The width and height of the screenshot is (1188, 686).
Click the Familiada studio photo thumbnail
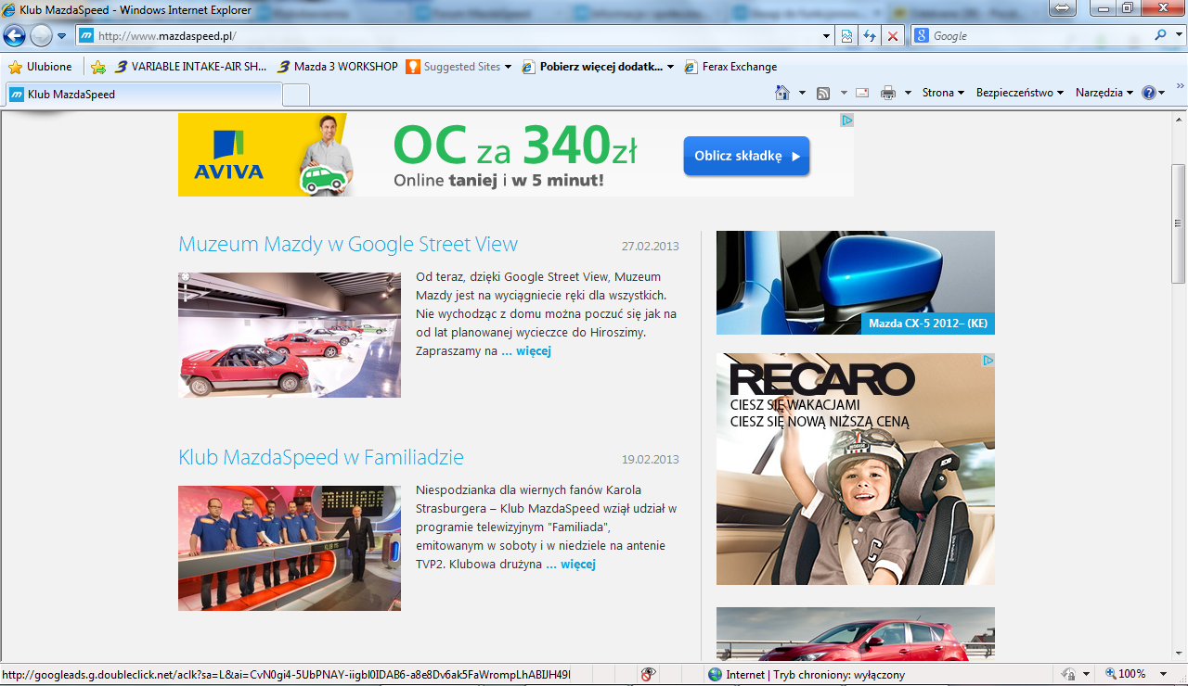tap(290, 548)
